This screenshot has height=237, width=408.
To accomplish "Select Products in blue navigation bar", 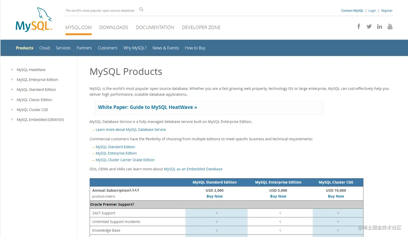I will (x=25, y=48).
